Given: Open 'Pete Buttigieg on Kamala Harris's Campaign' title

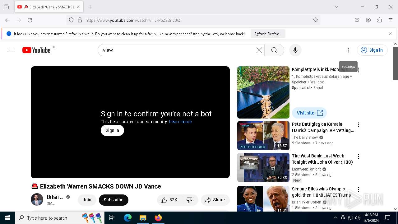Looking at the screenshot, I should [323, 127].
